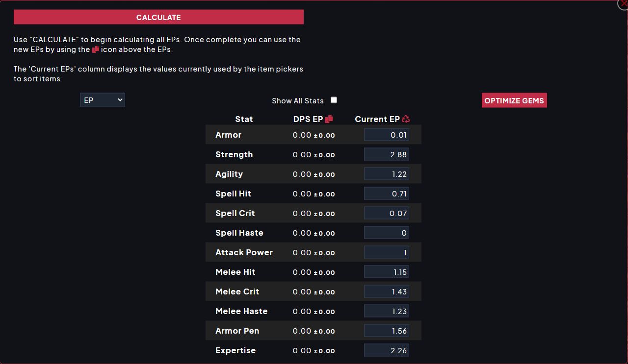This screenshot has width=628, height=364.
Task: Select the Spell Haste EP field
Action: 387,233
